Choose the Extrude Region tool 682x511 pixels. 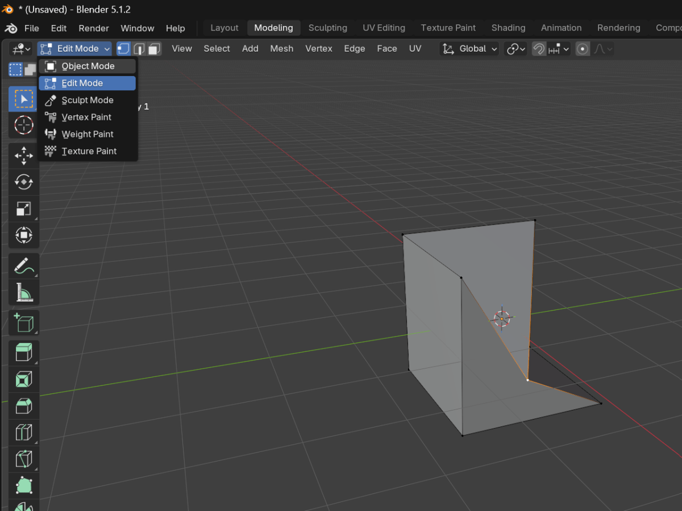(x=23, y=353)
